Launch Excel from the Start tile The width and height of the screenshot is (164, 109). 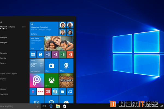tap(63, 55)
